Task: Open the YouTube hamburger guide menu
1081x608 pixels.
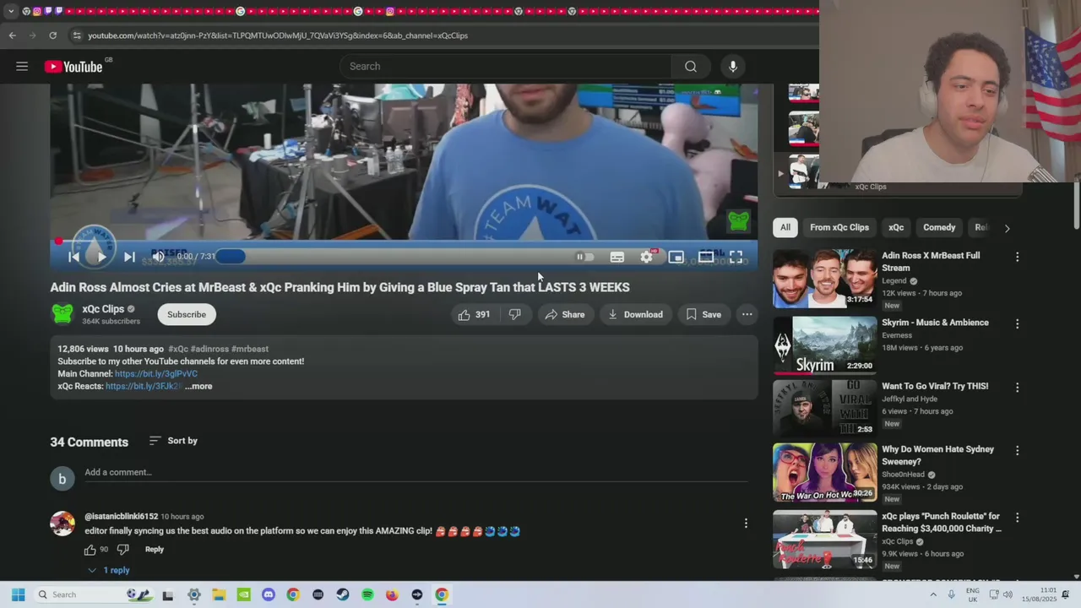Action: pyautogui.click(x=22, y=66)
